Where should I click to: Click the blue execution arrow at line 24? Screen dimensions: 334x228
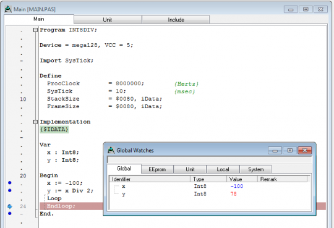tap(10, 206)
